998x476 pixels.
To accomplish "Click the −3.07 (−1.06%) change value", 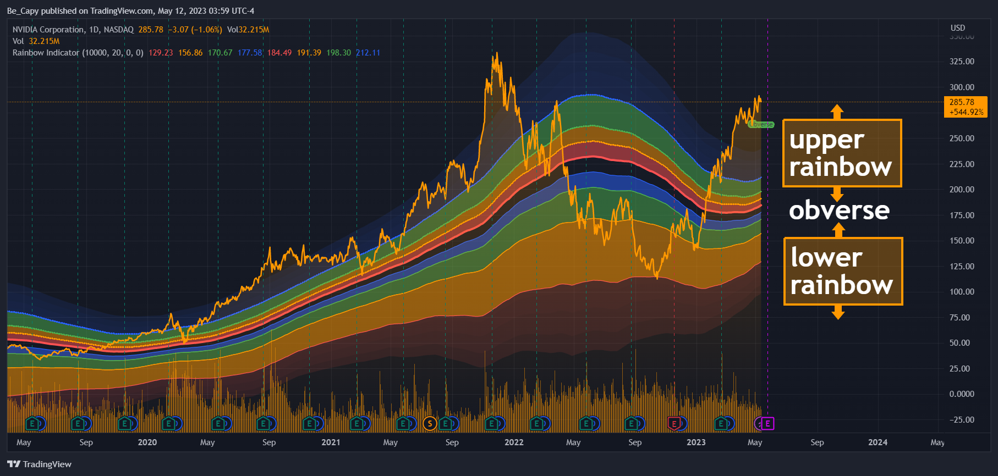I will 195,30.
